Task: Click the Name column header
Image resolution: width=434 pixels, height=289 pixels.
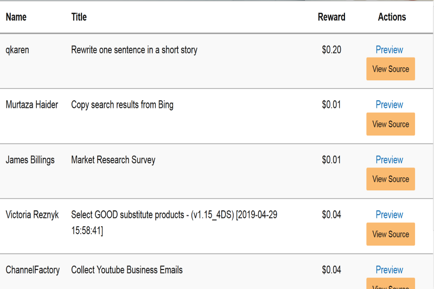Action: click(16, 17)
